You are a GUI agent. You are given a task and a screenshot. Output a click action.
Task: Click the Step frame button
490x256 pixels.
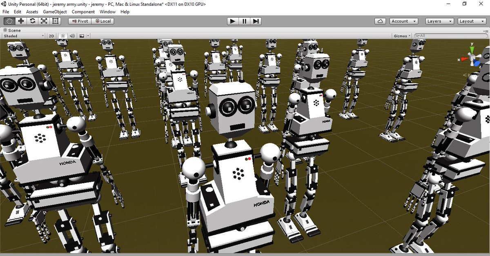[x=256, y=21]
